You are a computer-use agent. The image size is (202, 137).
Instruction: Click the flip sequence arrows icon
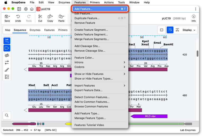[x=7, y=62]
